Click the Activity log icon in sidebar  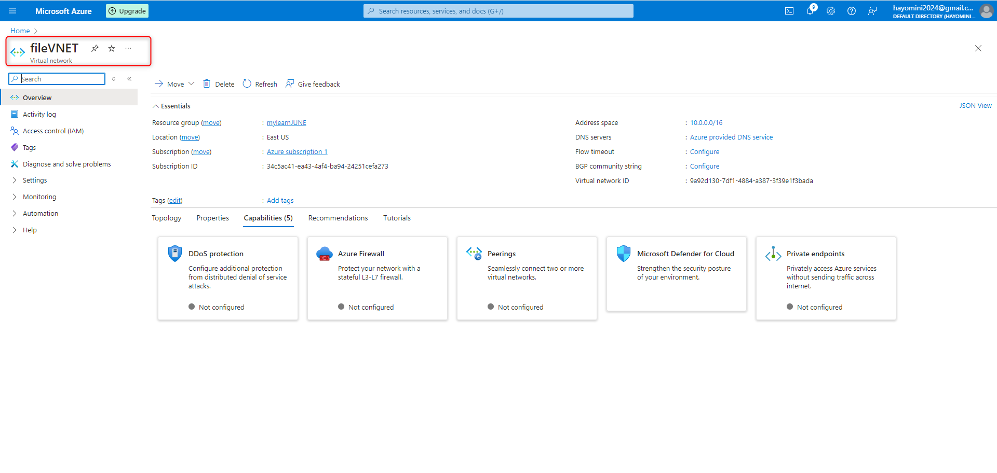[x=15, y=114]
